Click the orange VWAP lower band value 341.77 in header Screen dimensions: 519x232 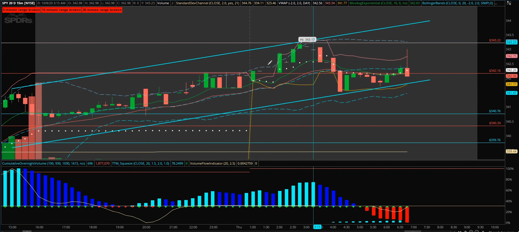click(x=342, y=3)
